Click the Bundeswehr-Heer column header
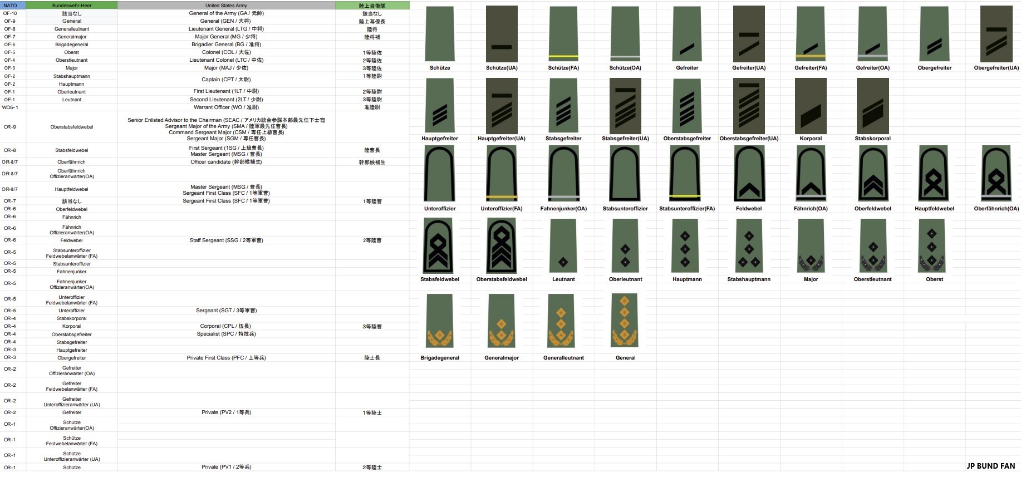This screenshot has height=477, width=1021. click(72, 6)
